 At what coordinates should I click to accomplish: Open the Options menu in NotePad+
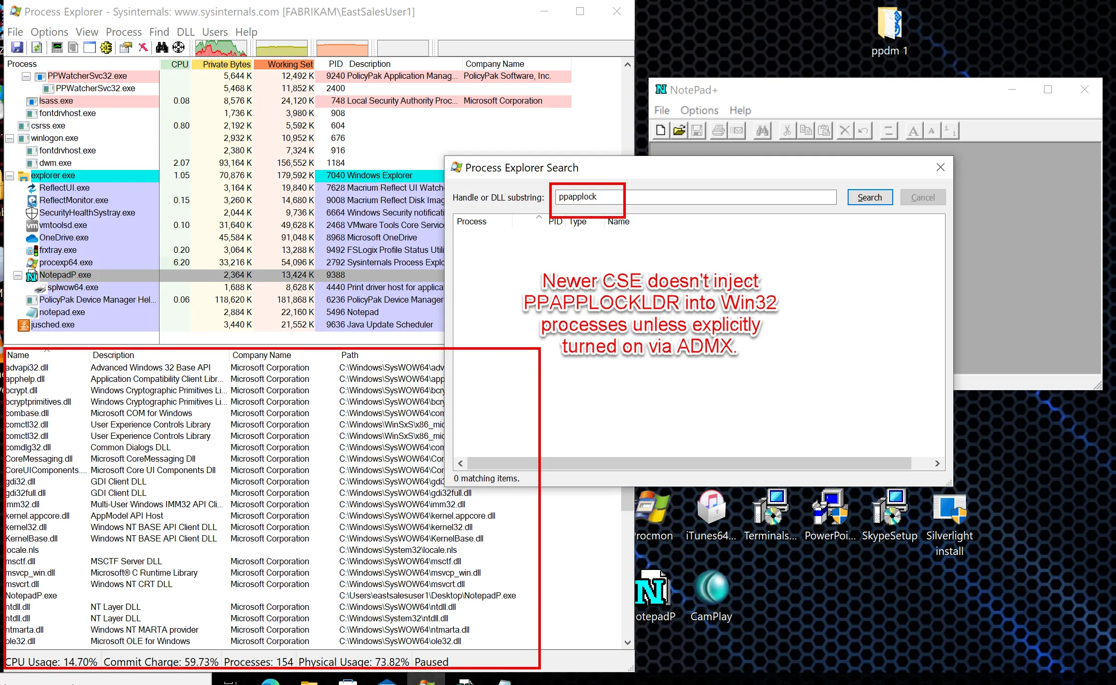click(x=699, y=110)
